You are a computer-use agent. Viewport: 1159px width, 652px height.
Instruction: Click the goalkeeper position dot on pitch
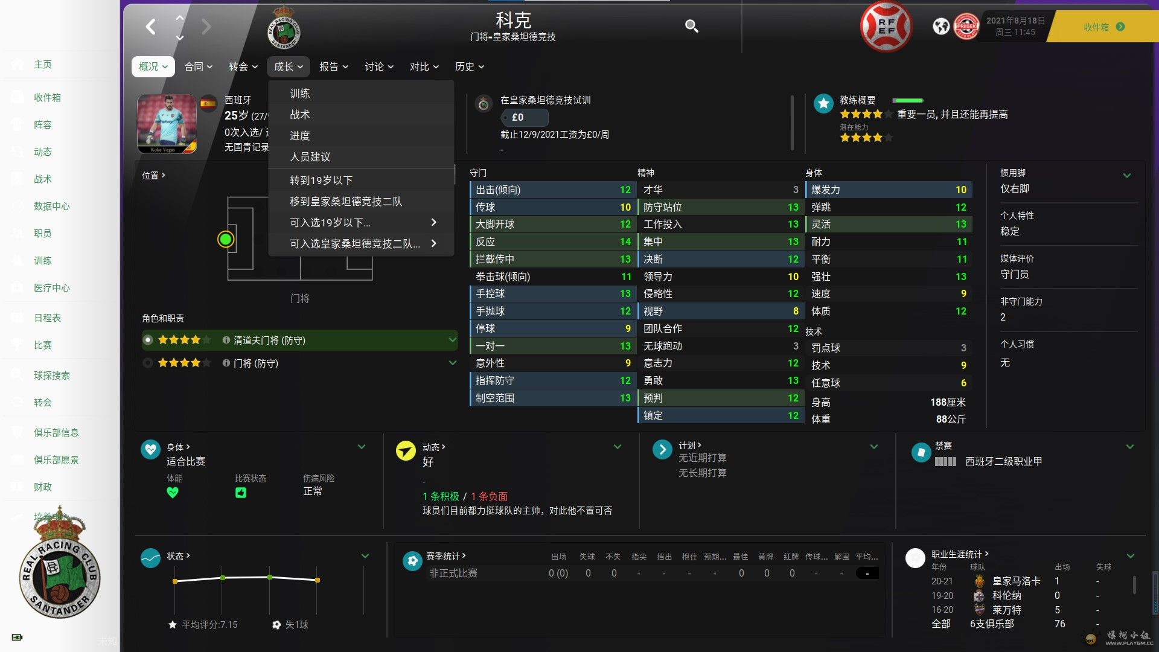click(x=226, y=240)
